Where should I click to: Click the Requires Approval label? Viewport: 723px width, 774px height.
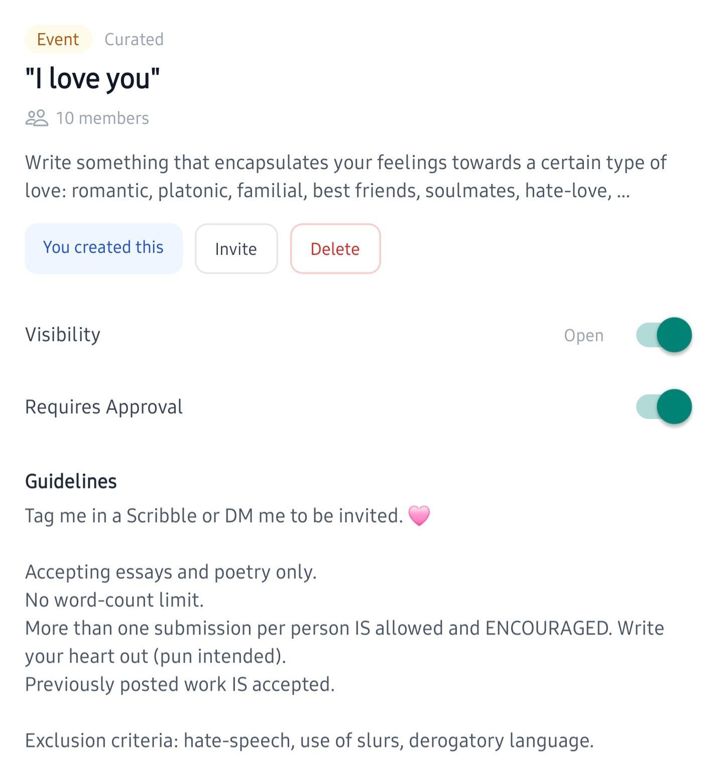[104, 407]
